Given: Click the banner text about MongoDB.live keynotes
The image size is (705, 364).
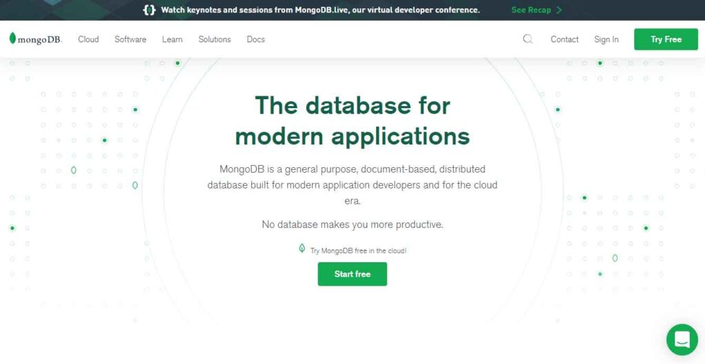Looking at the screenshot, I should point(320,10).
